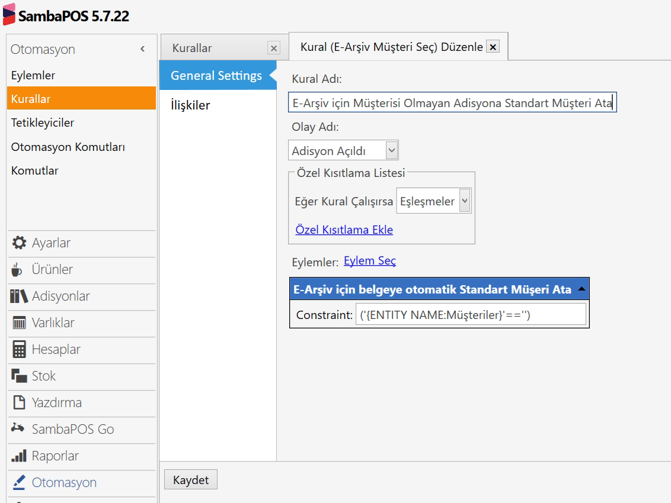Collapse the E-Arşiv action row arrow
The width and height of the screenshot is (671, 503).
point(581,289)
